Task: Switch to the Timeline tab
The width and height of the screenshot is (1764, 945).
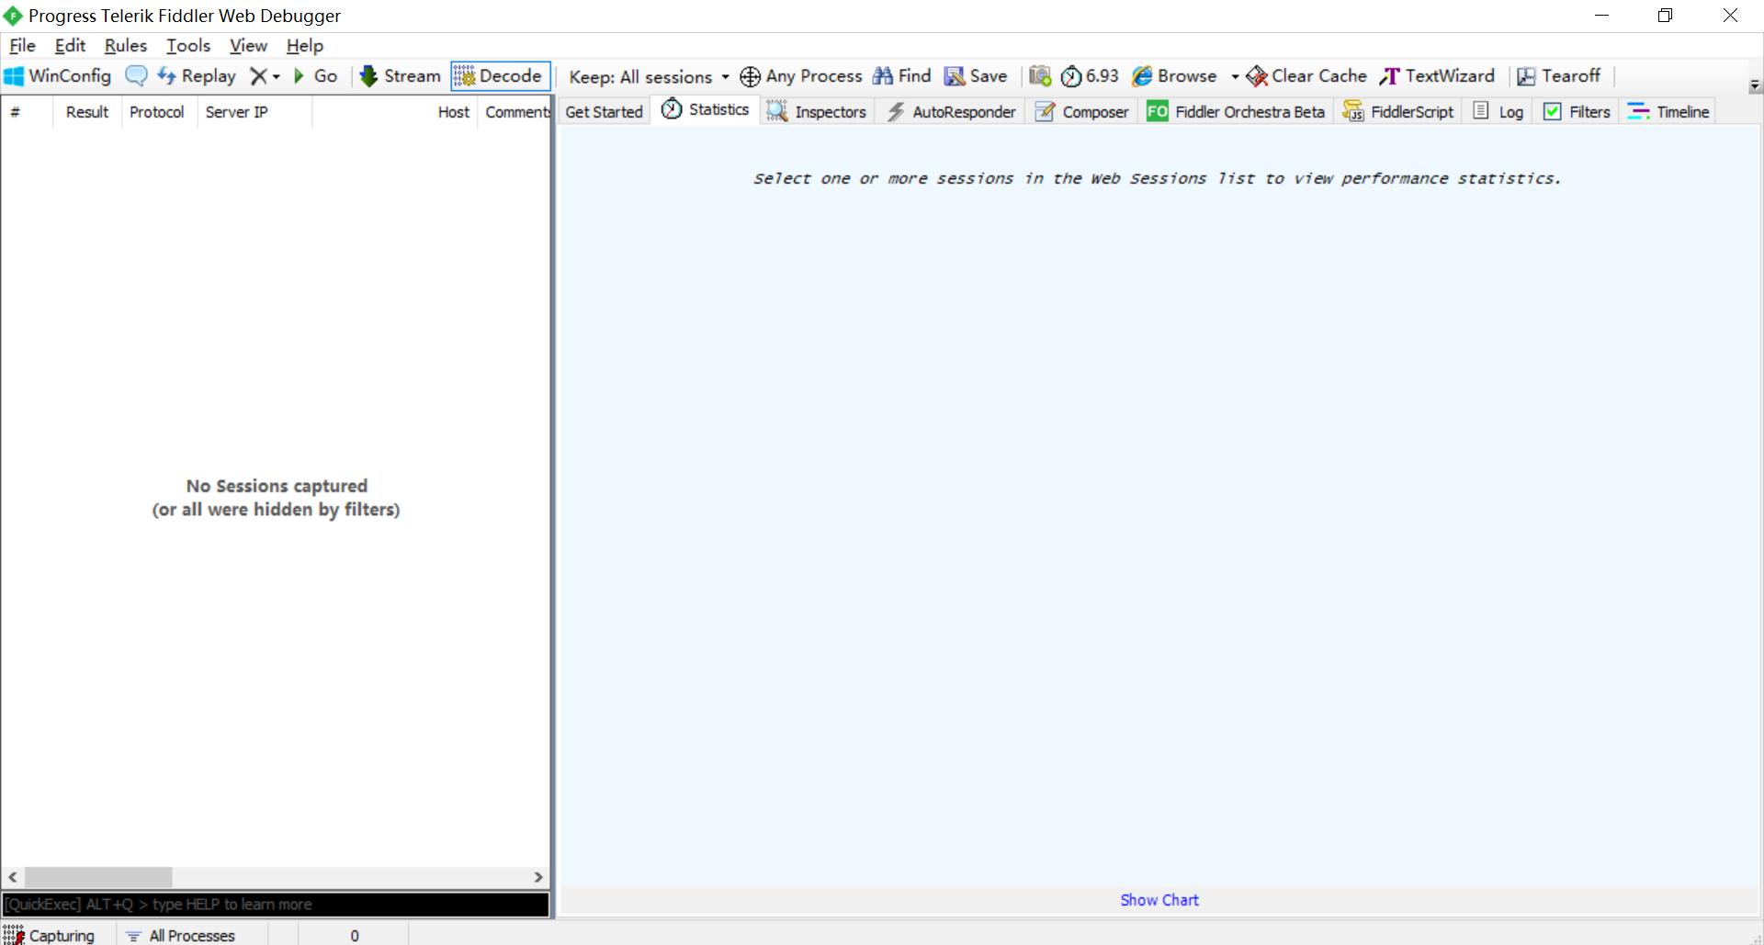Action: [x=1668, y=112]
